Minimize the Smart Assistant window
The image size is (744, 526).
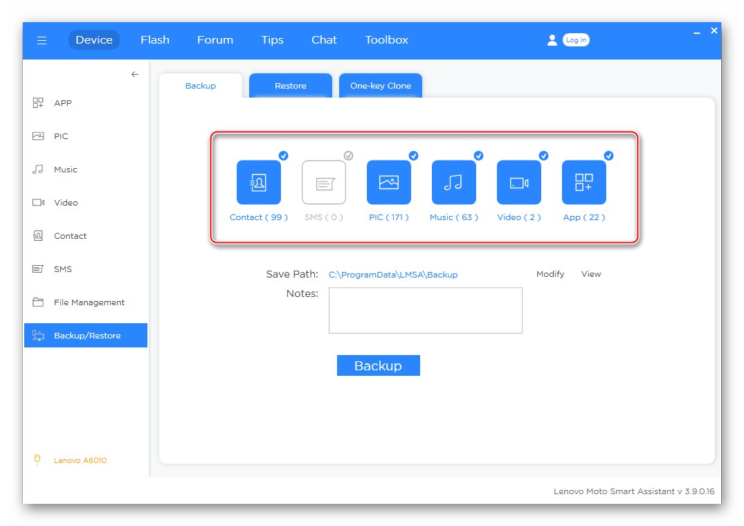(x=696, y=33)
